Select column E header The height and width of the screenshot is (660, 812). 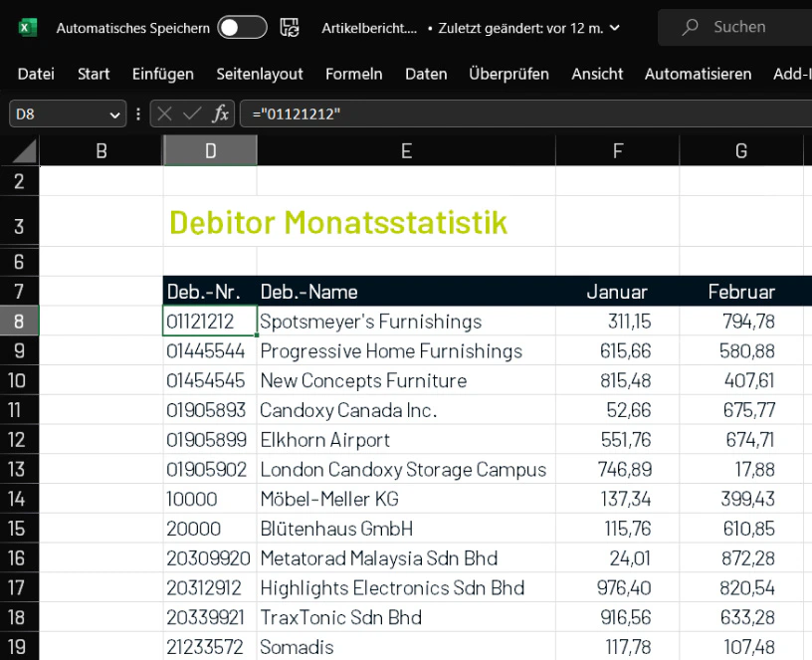407,150
